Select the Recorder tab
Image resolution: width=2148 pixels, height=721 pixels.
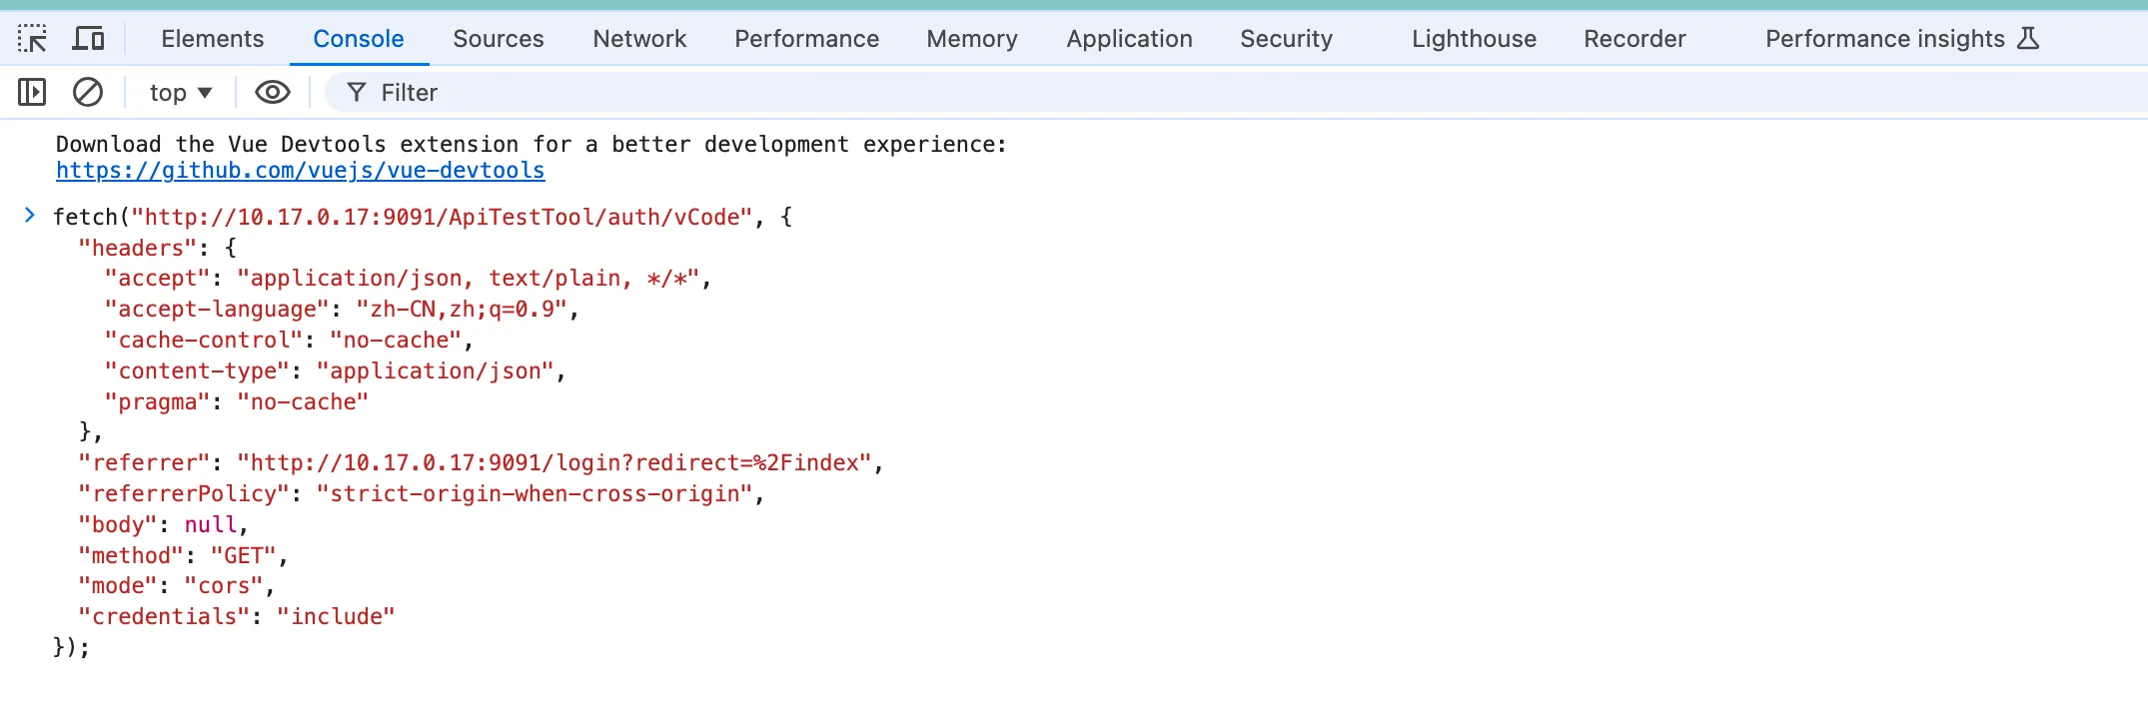point(1634,39)
